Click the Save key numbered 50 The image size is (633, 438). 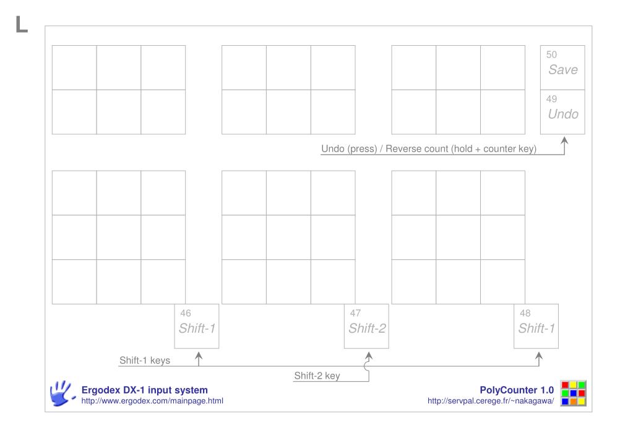point(562,67)
